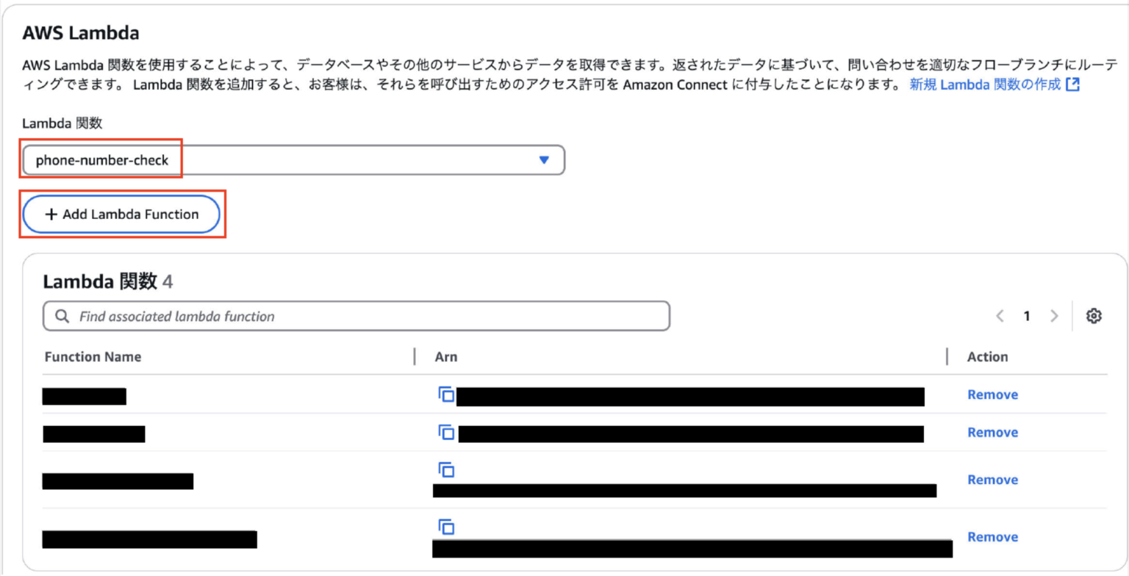Image resolution: width=1129 pixels, height=576 pixels.
Task: Click the Add Lambda Function button
Action: (121, 214)
